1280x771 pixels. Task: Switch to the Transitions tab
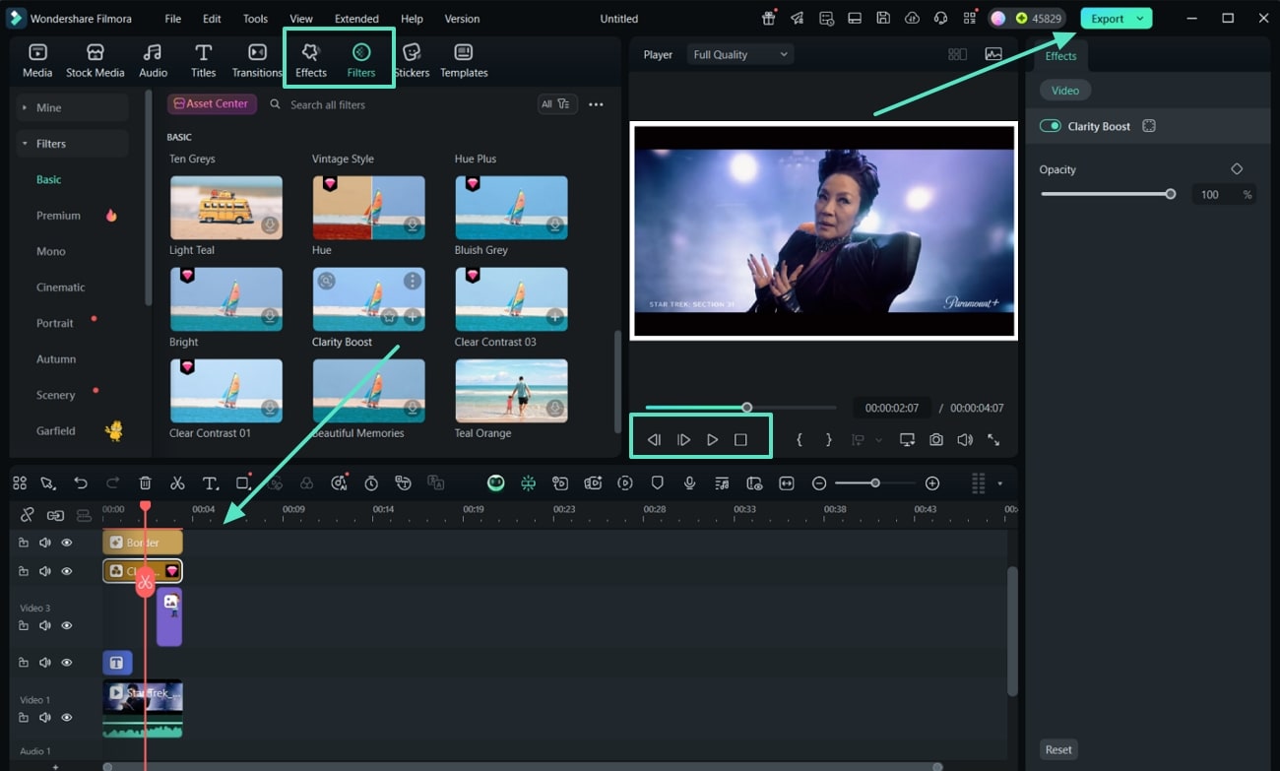(257, 60)
